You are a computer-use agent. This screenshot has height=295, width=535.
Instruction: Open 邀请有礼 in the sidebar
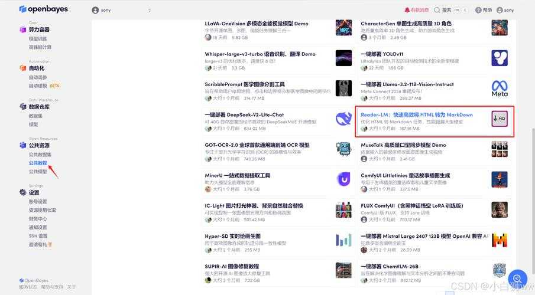click(x=40, y=245)
